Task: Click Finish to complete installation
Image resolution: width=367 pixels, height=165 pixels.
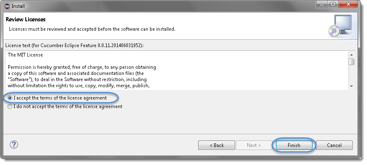Action: point(294,145)
